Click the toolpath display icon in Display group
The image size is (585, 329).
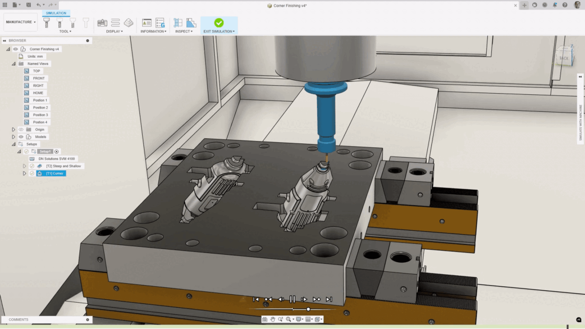click(115, 23)
